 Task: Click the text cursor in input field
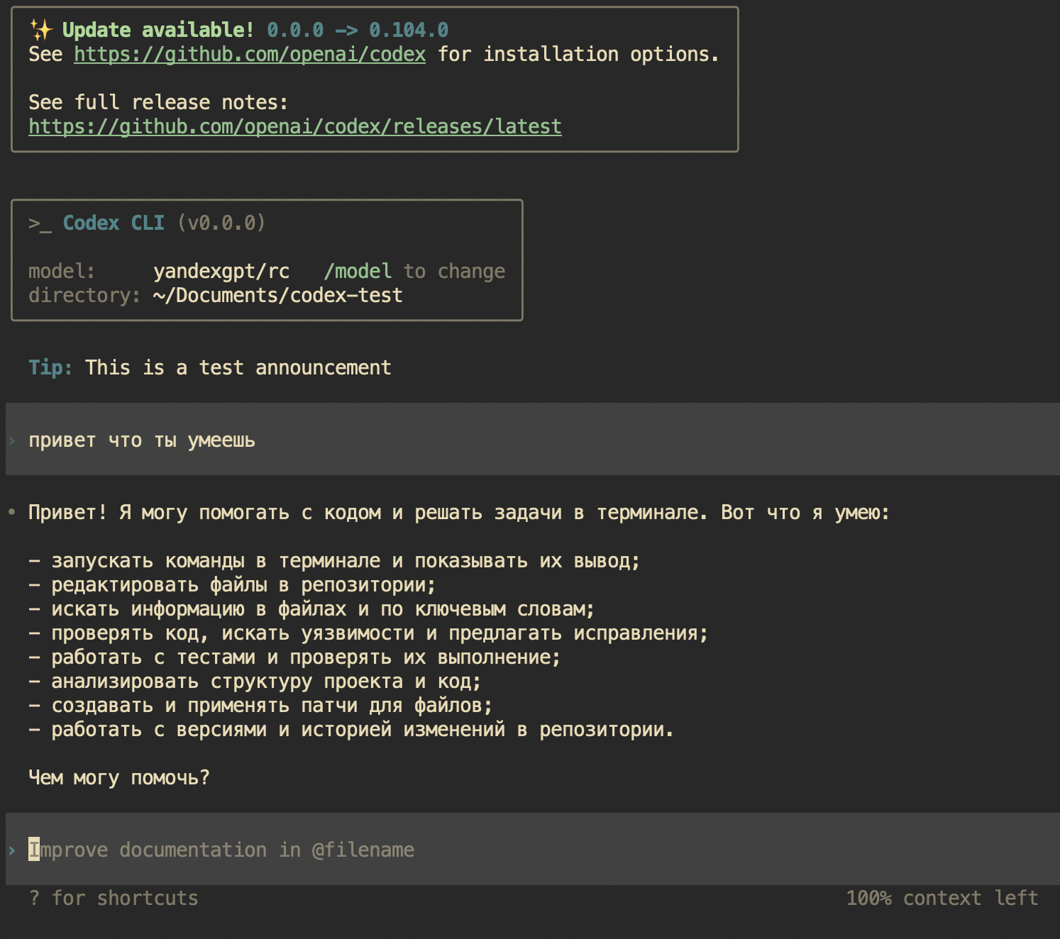click(33, 849)
